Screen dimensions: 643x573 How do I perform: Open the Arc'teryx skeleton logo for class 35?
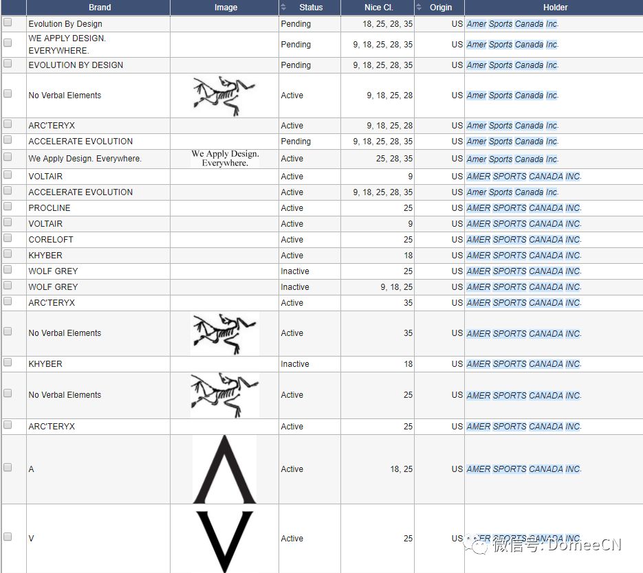(225, 333)
